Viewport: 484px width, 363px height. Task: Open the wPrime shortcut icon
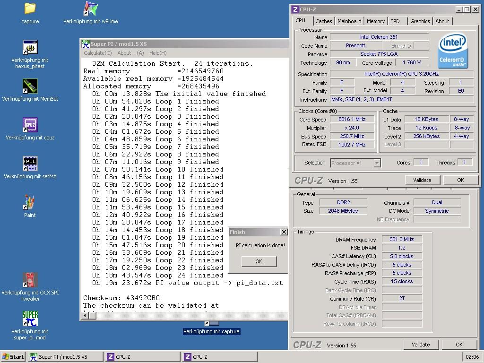(x=90, y=9)
